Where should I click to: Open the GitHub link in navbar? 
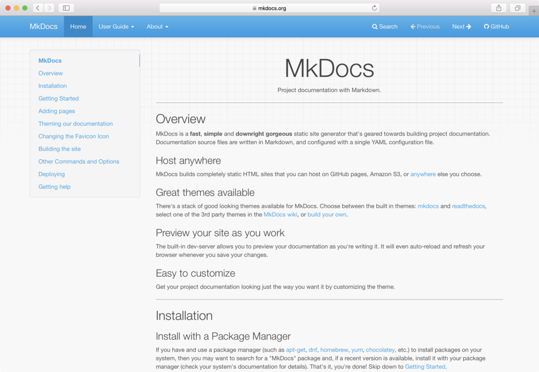click(496, 26)
